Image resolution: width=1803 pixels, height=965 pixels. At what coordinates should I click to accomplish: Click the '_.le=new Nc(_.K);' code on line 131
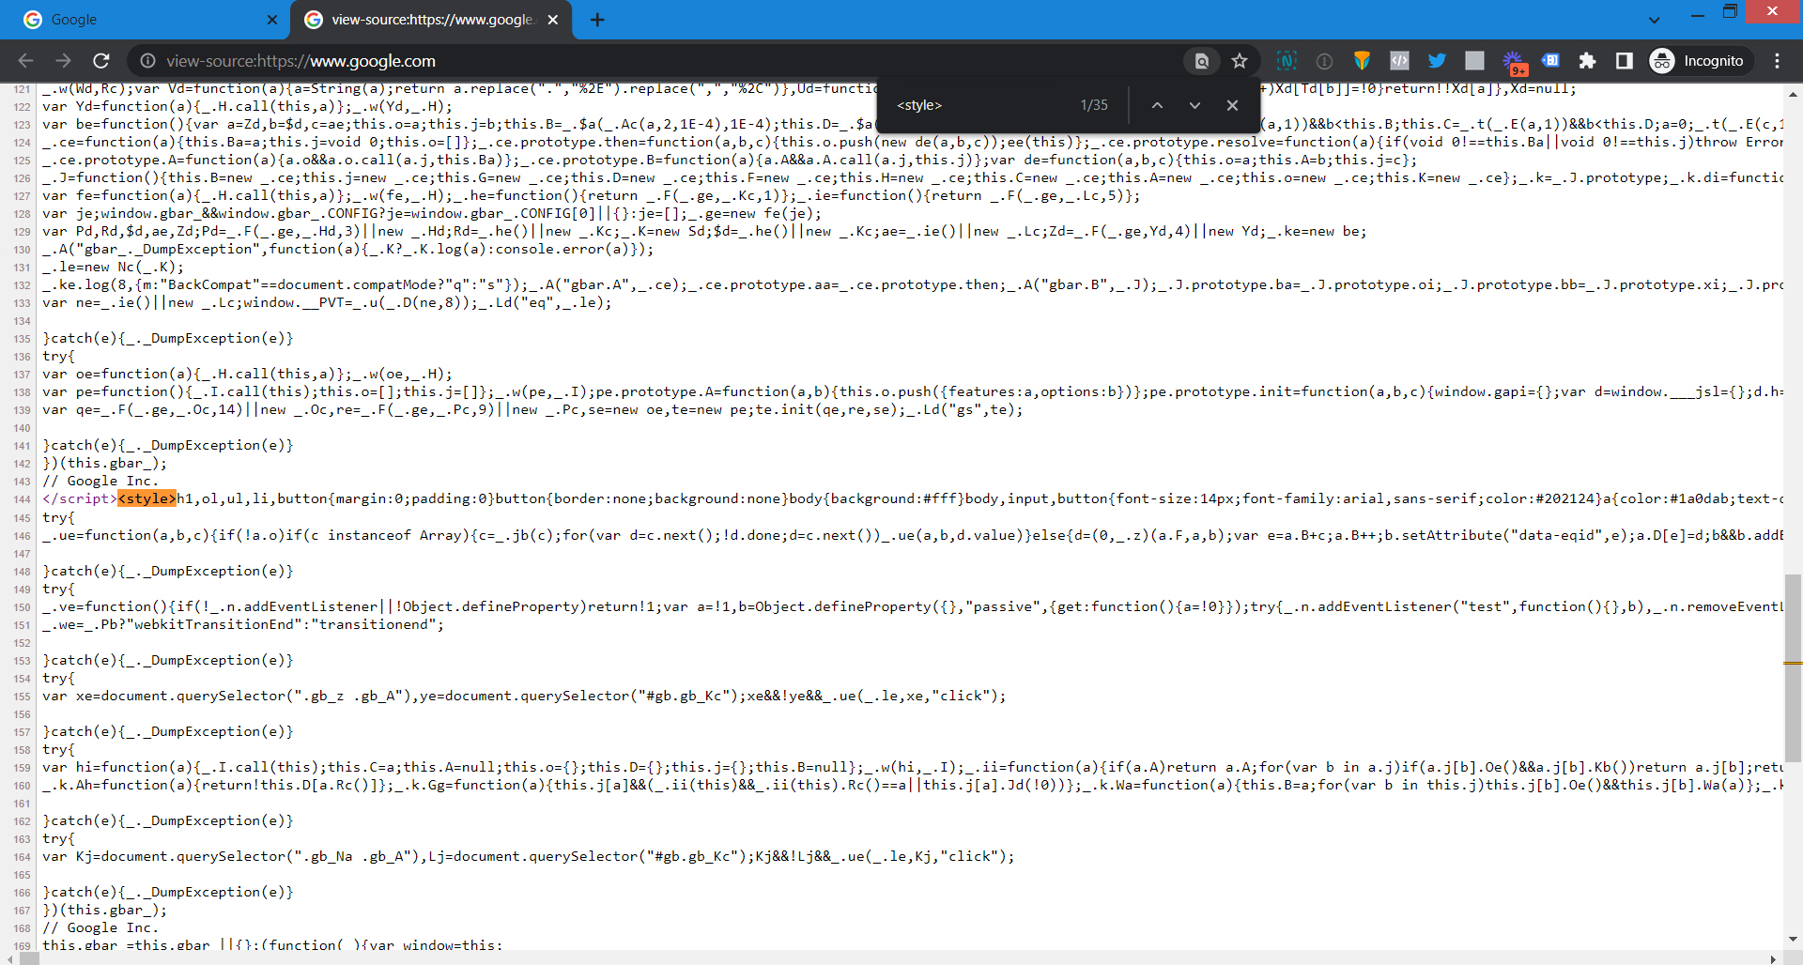pos(113,267)
